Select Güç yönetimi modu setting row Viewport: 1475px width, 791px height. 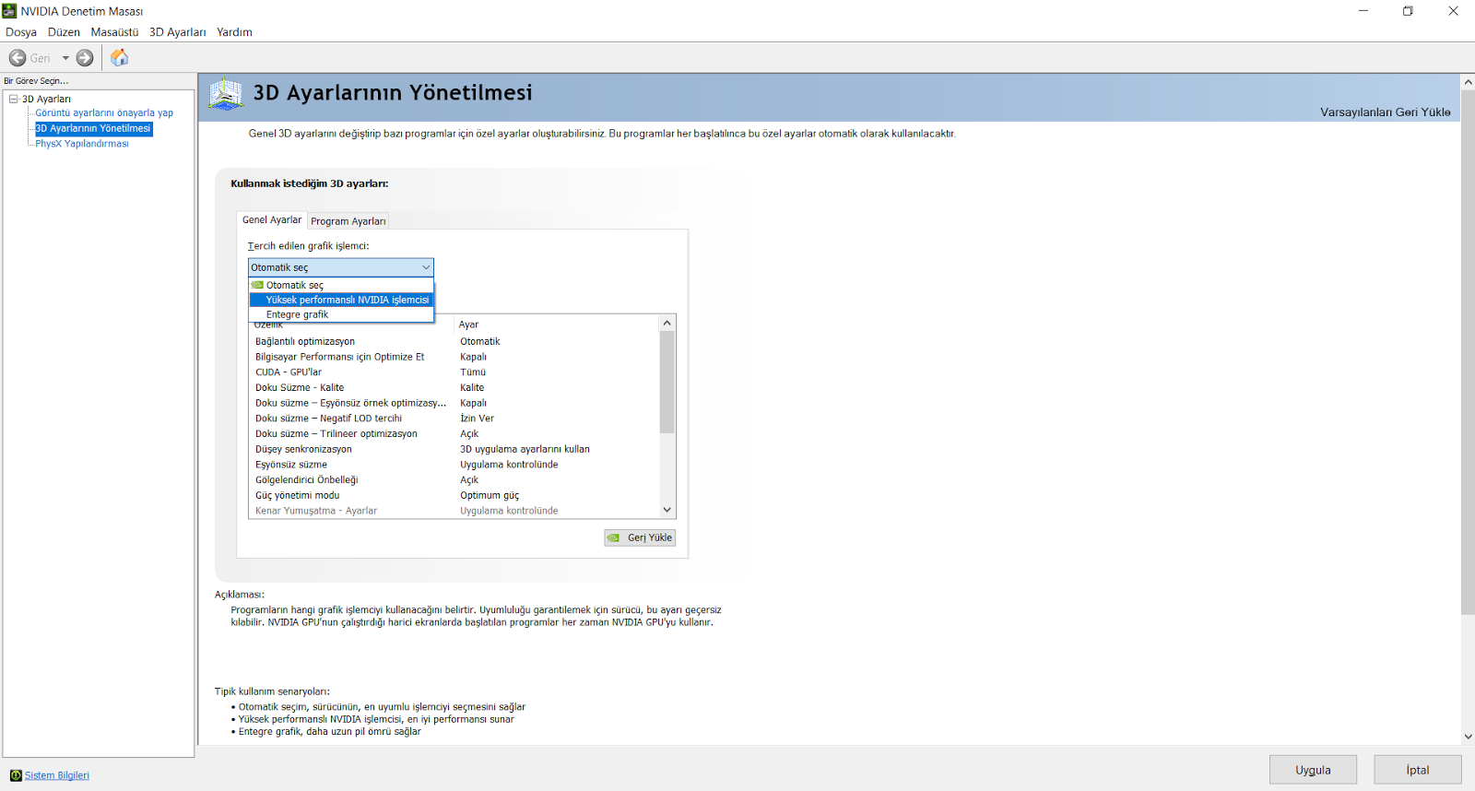454,495
